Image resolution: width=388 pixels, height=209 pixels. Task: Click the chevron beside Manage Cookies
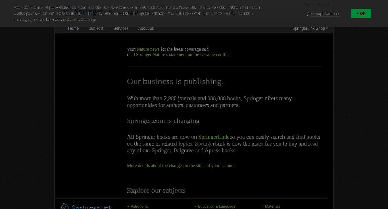308,13
